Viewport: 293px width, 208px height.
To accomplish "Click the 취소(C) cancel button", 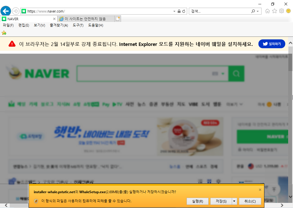I will [250, 201].
